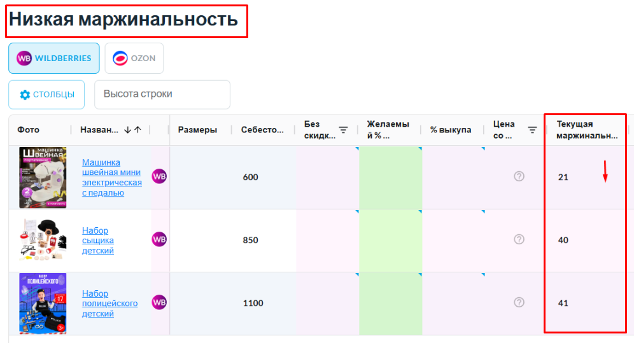This screenshot has height=343, width=634.
Task: Sort name column ascending with up arrow
Action: click(x=137, y=130)
